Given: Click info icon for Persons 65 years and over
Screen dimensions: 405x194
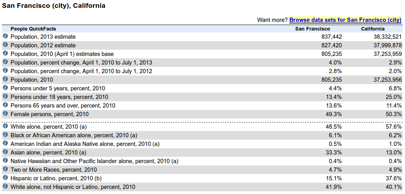Looking at the screenshot, I should pyautogui.click(x=5, y=105).
